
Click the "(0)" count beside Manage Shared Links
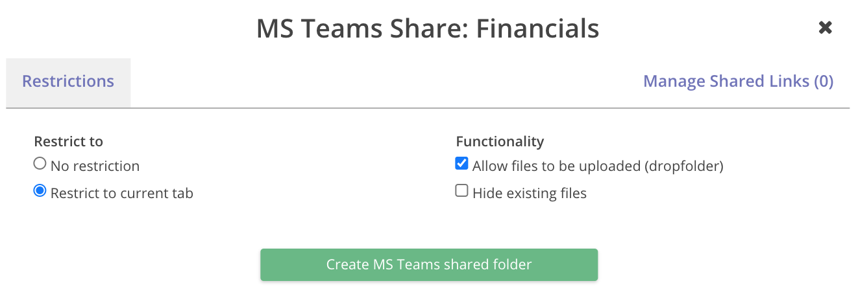point(824,82)
